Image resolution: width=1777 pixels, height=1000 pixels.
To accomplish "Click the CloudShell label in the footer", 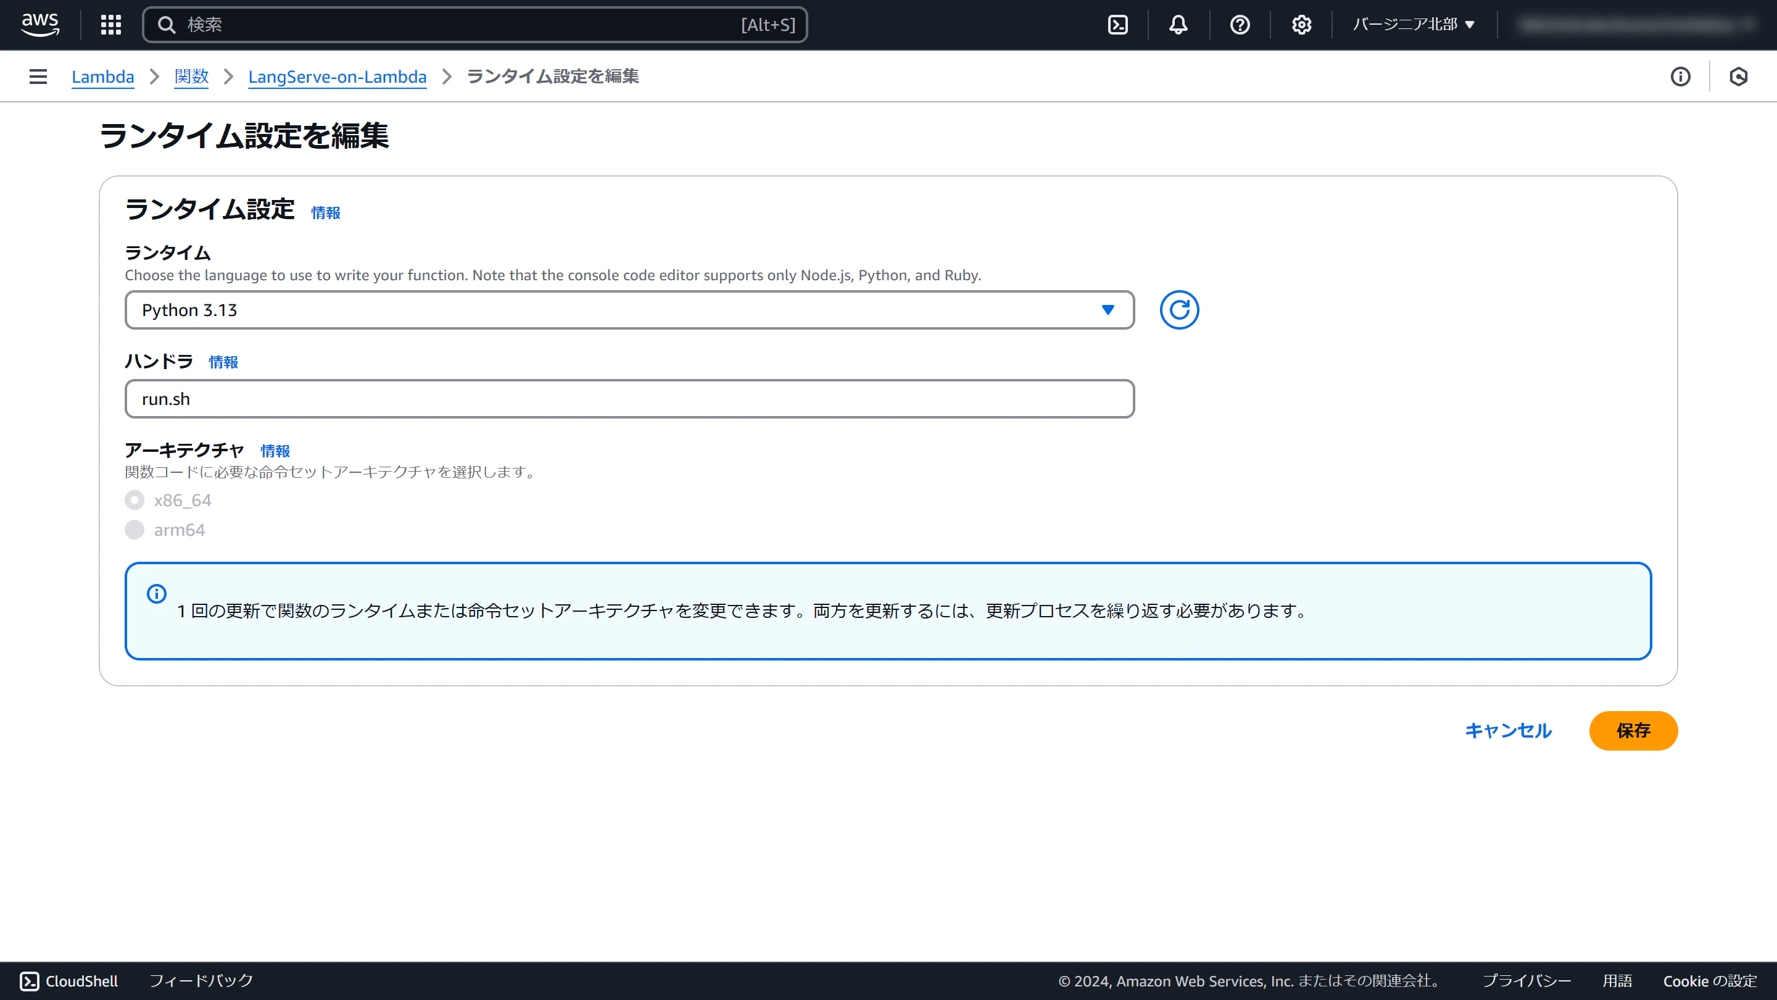I will pyautogui.click(x=81, y=981).
